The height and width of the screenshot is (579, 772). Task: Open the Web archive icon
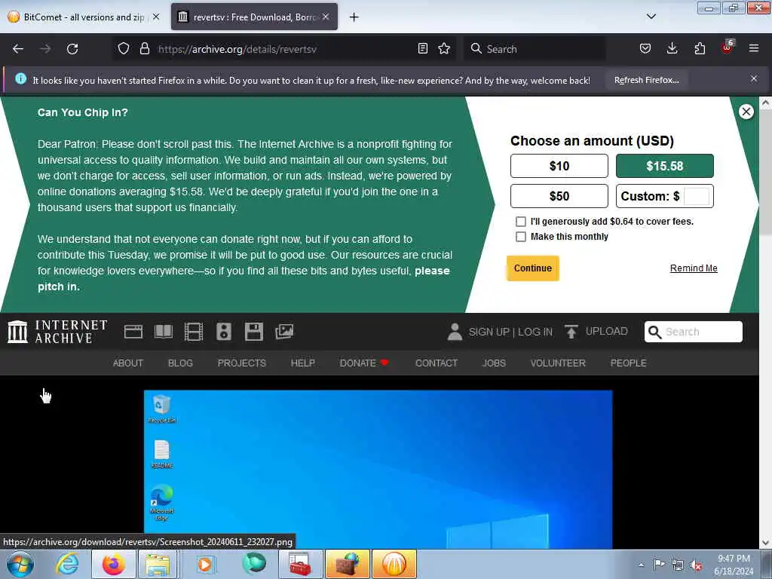point(133,332)
